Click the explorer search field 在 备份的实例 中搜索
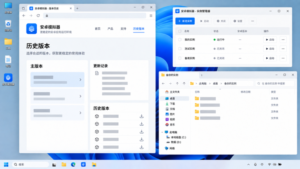The width and height of the screenshot is (300, 169). pyautogui.click(x=275, y=84)
